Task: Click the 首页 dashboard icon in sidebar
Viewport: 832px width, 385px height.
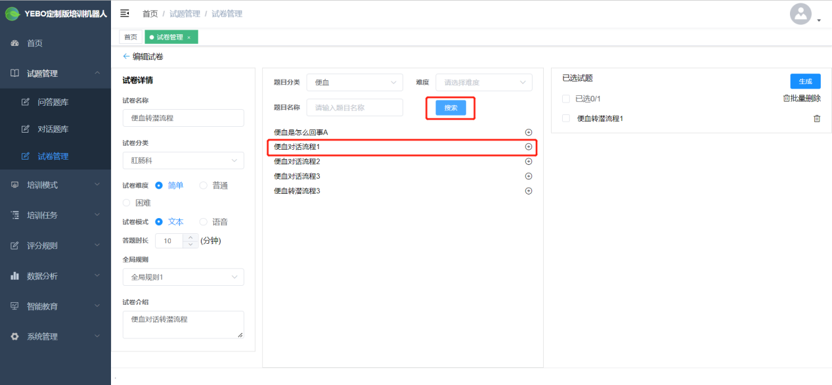Action: (15, 43)
